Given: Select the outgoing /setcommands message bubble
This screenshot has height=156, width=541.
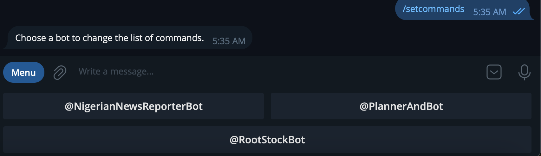Looking at the screenshot, I should point(464,9).
